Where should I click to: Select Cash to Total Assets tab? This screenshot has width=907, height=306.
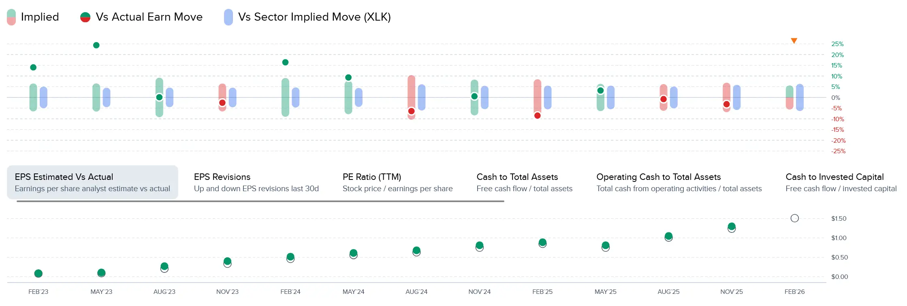click(524, 182)
